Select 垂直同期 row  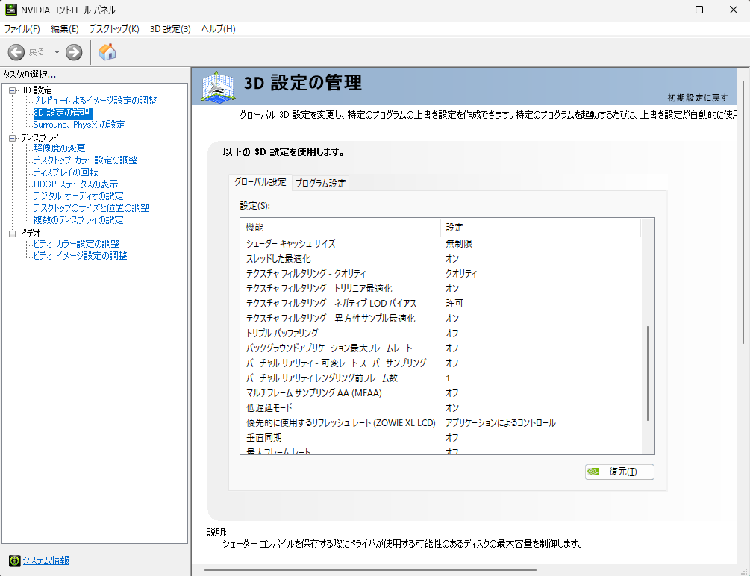[x=440, y=438]
